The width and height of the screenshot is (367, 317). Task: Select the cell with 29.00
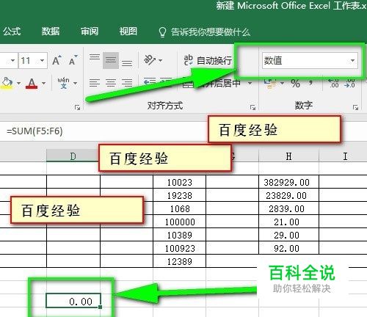point(288,235)
